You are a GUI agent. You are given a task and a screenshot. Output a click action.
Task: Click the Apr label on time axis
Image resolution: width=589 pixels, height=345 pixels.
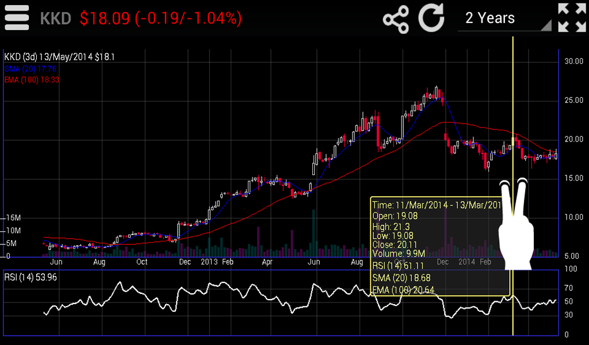[267, 262]
